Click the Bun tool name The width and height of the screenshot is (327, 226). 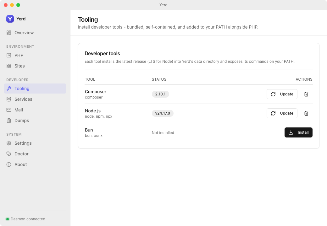(89, 130)
